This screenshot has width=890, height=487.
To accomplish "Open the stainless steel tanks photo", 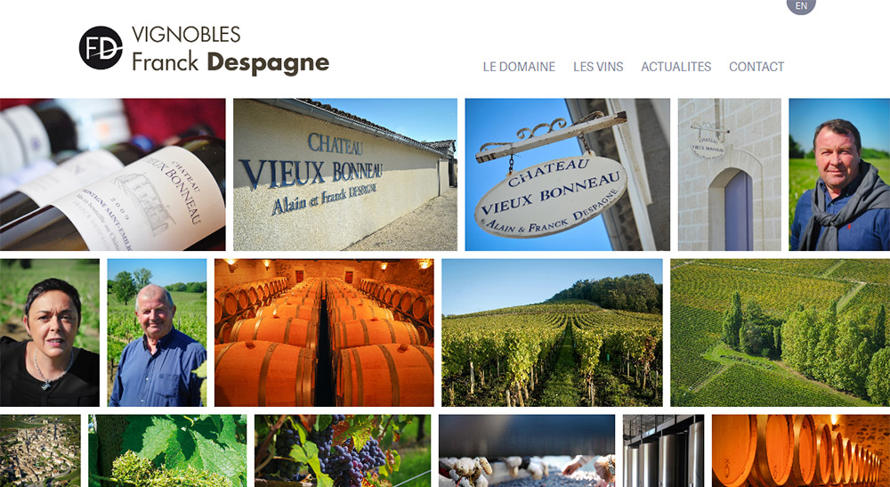I will 664,450.
